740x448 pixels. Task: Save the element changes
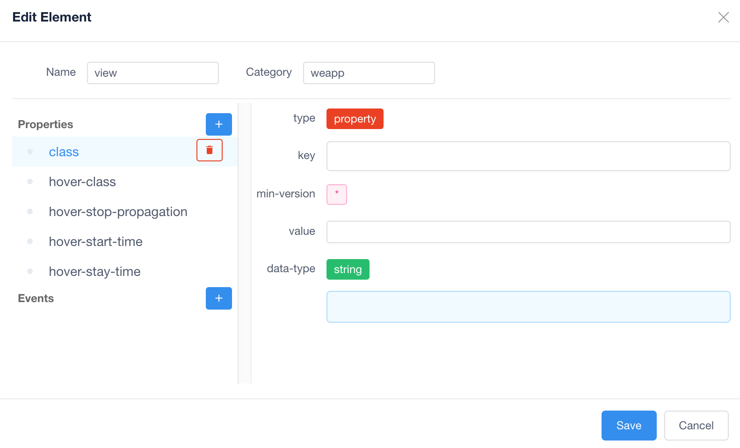pos(629,426)
